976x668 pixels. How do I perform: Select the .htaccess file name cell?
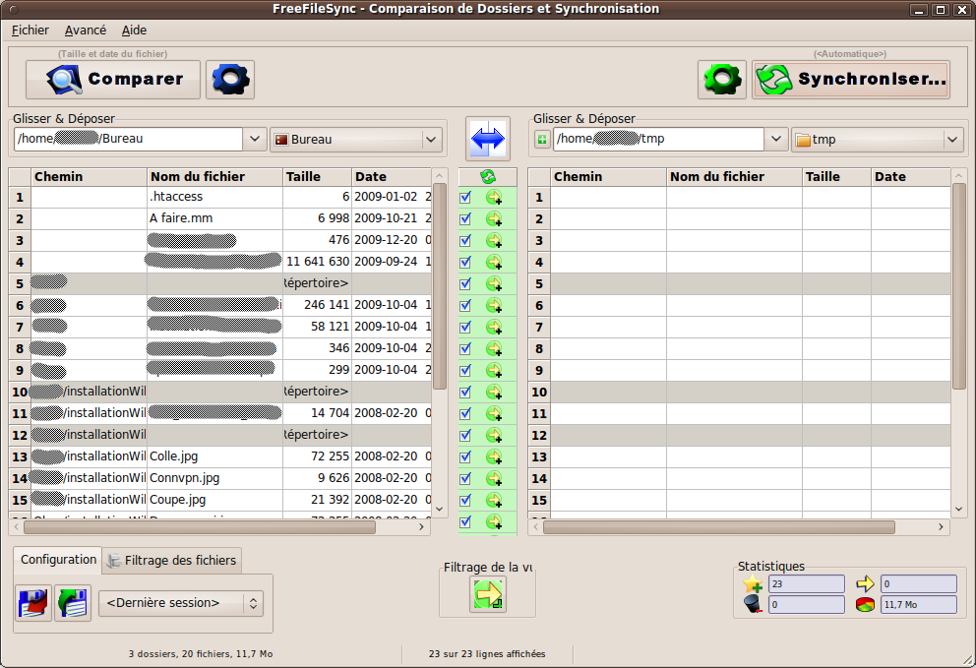(214, 197)
